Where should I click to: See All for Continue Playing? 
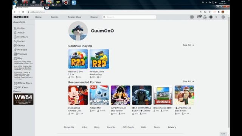click(188, 45)
